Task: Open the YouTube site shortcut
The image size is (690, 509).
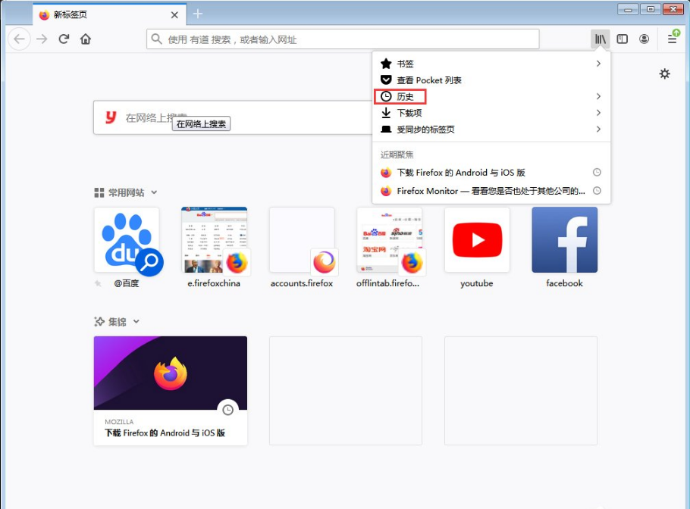Action: coord(476,239)
